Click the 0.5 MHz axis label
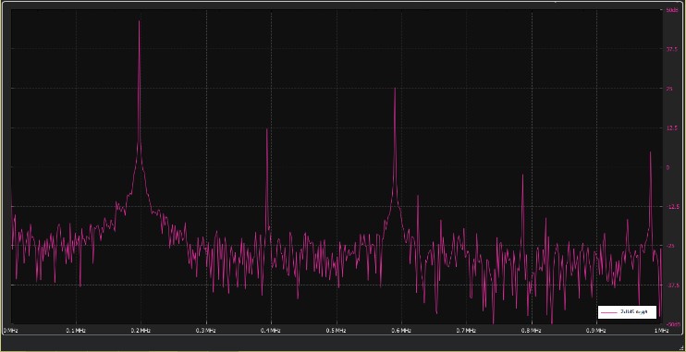The image size is (686, 352). (336, 331)
